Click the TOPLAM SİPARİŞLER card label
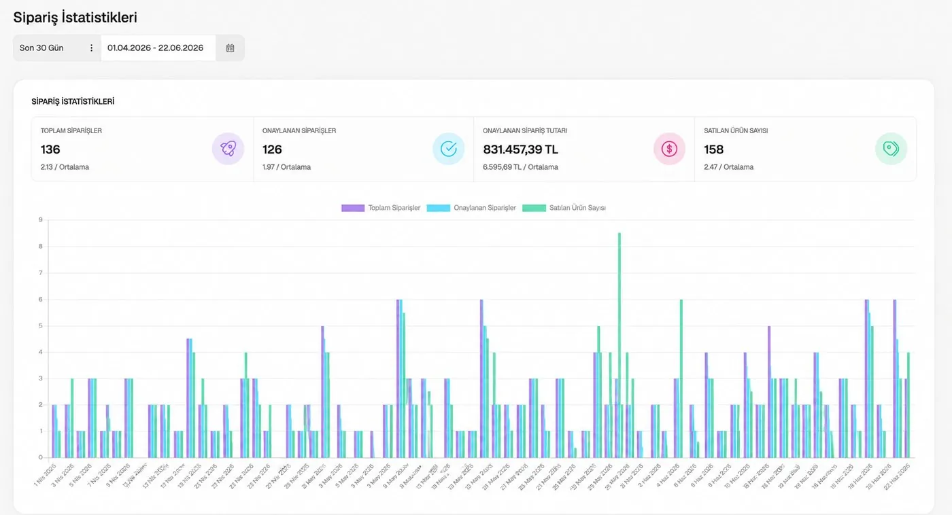 point(71,130)
